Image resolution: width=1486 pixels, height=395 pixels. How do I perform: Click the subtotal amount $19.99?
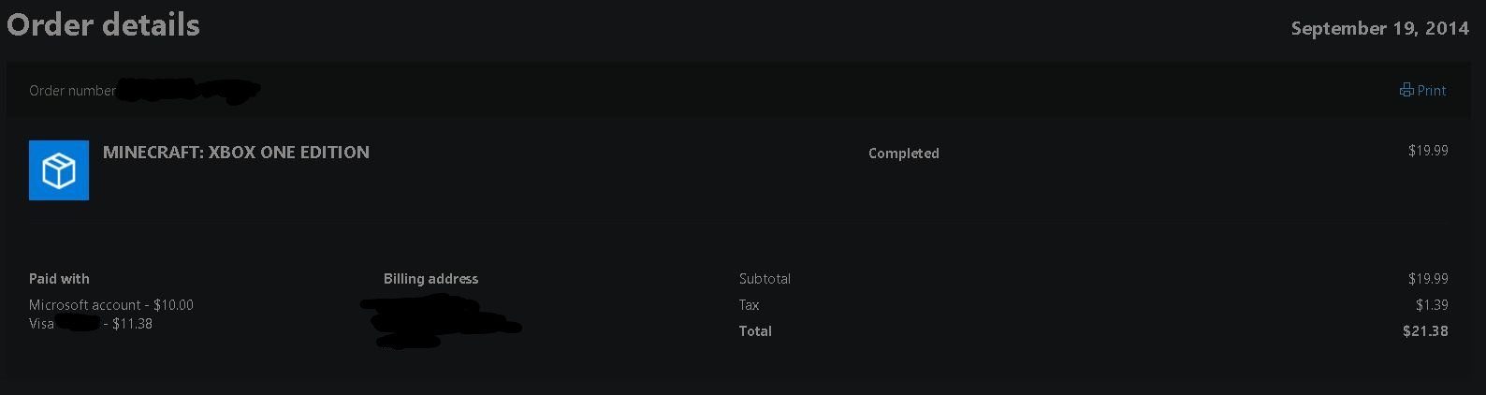coord(1428,279)
